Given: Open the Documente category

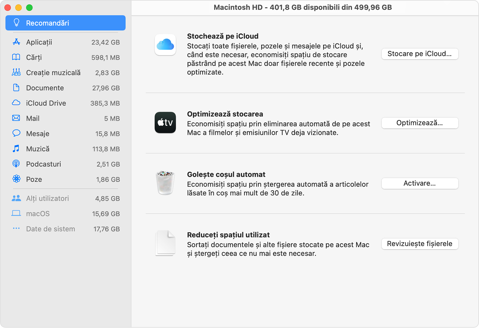Looking at the screenshot, I should tap(45, 88).
